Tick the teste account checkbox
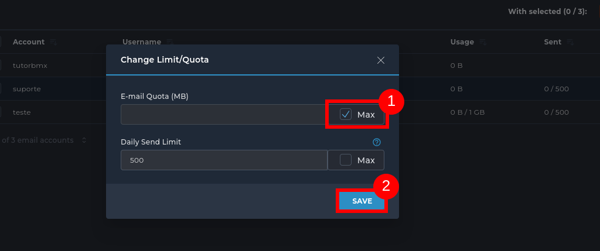The image size is (600, 251). (1, 112)
